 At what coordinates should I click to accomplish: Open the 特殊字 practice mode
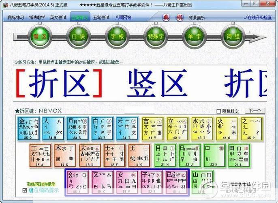point(155,37)
